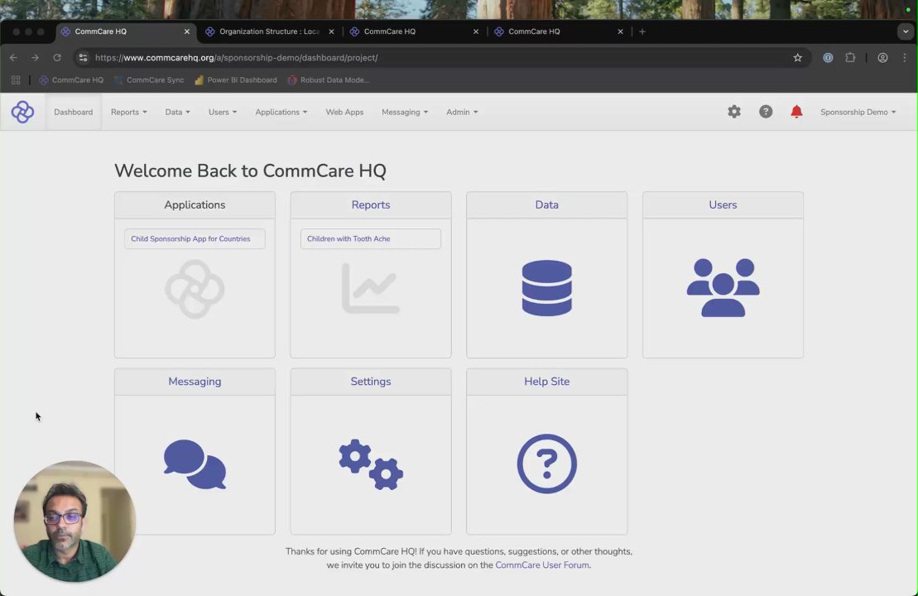Open the browser profile icon
Screen dimensions: 918x596
pyautogui.click(x=882, y=57)
